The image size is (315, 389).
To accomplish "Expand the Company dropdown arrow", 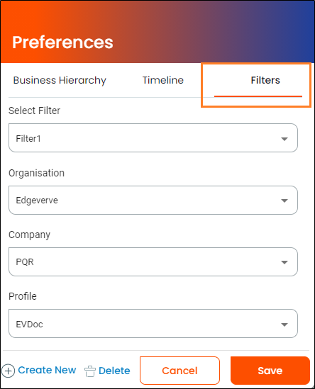I will pyautogui.click(x=284, y=262).
